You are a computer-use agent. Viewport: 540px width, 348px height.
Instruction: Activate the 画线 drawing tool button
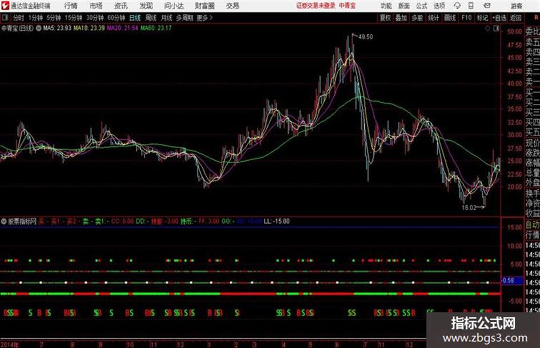pyautogui.click(x=450, y=18)
